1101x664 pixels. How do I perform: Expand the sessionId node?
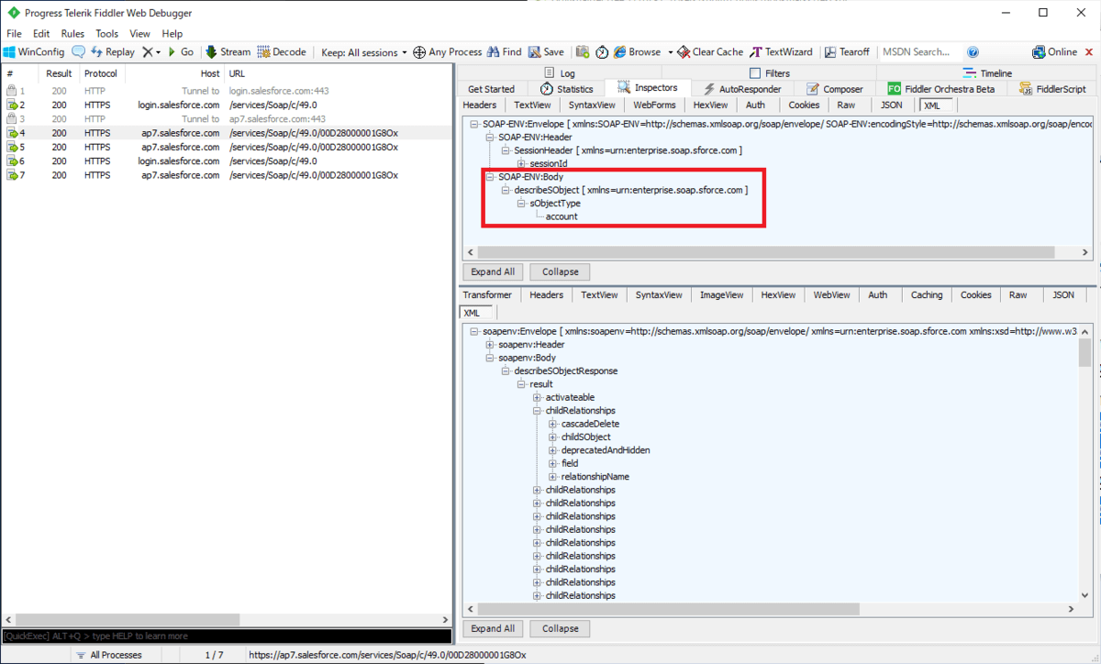click(x=521, y=163)
